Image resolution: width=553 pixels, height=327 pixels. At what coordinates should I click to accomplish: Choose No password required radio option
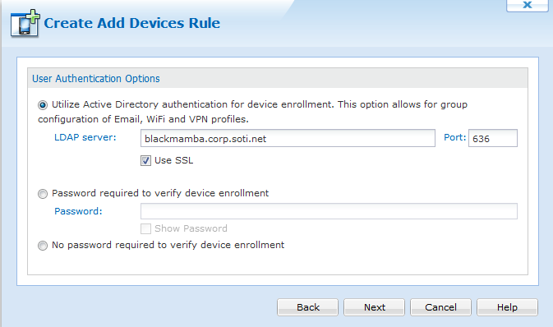pos(43,246)
